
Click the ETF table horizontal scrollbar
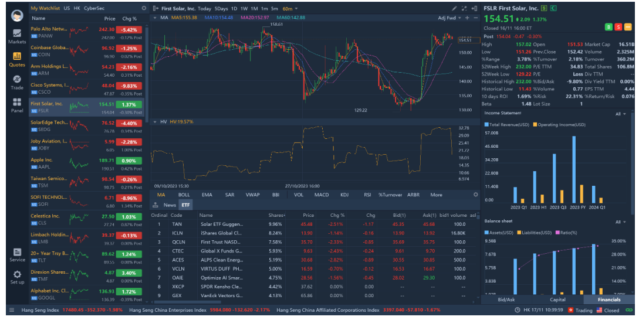coord(187,302)
